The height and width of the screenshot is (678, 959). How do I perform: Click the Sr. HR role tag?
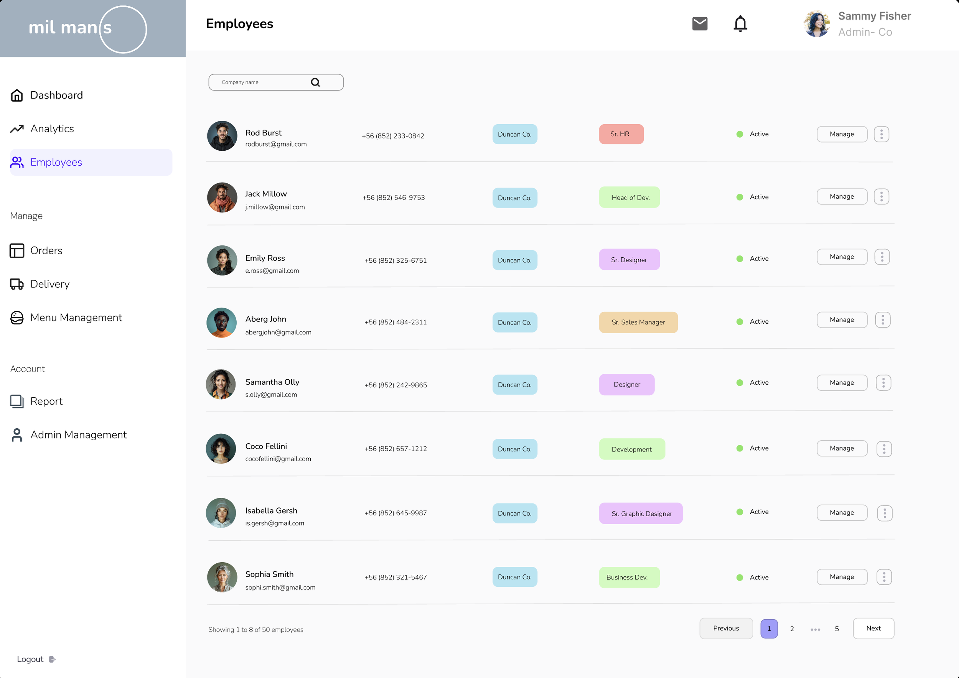click(621, 134)
